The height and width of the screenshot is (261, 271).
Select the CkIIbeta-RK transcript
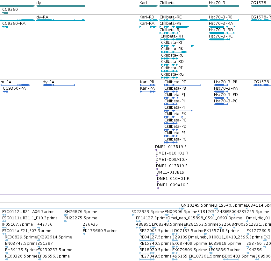tap(172, 49)
